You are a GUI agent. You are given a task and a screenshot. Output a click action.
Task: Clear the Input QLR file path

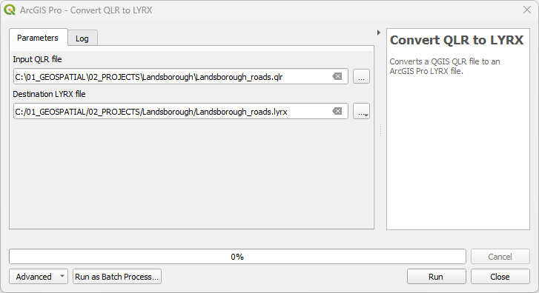[337, 76]
